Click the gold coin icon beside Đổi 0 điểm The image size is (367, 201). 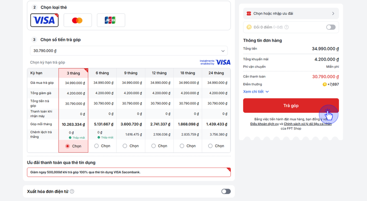click(249, 27)
